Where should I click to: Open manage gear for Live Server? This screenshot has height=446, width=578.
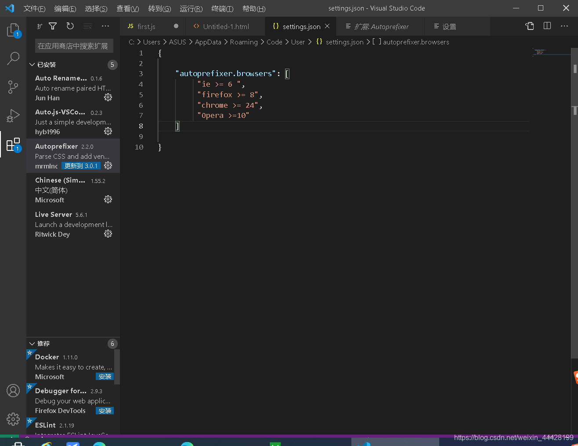click(108, 234)
